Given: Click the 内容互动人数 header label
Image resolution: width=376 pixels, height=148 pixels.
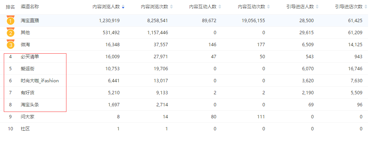Looking at the screenshot, I should pyautogui.click(x=203, y=7).
